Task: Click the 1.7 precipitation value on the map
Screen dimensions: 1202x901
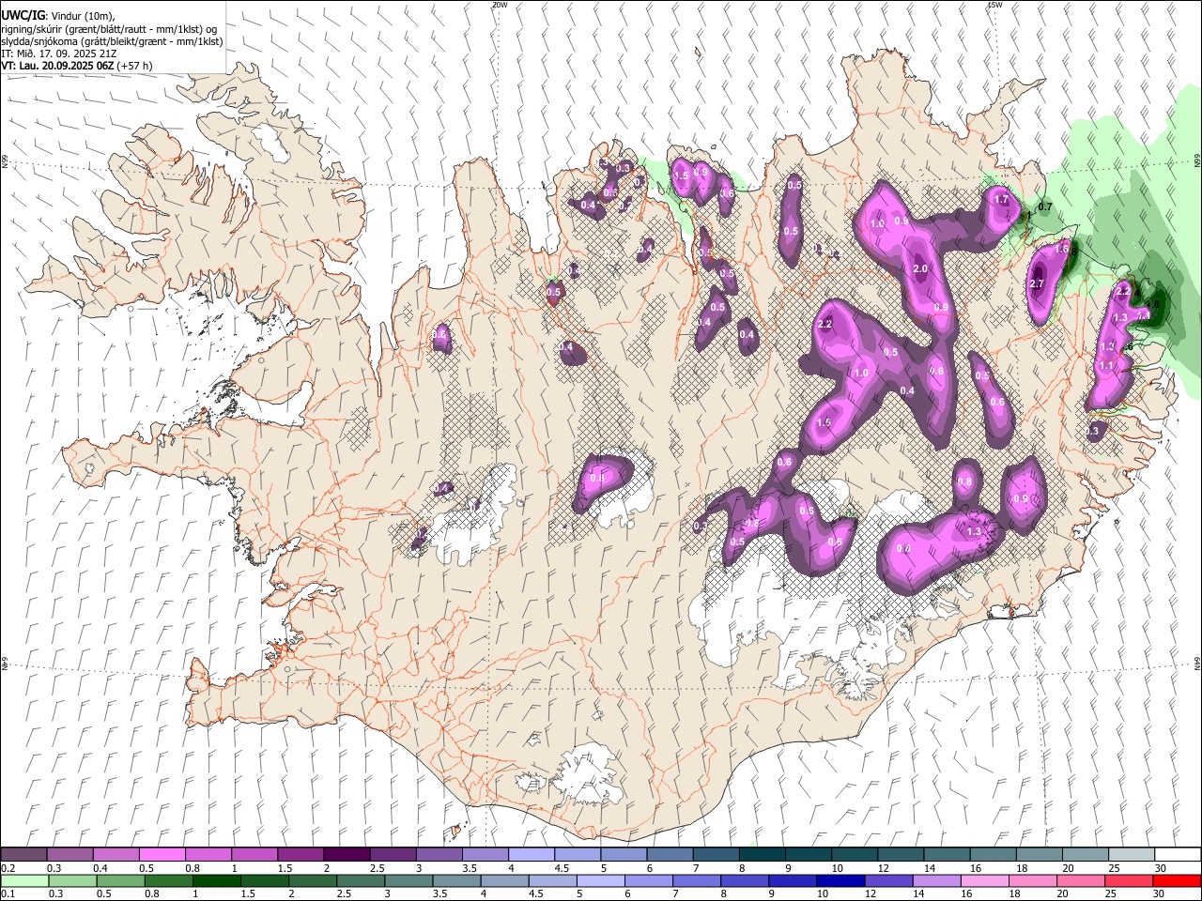Action: click(1001, 199)
